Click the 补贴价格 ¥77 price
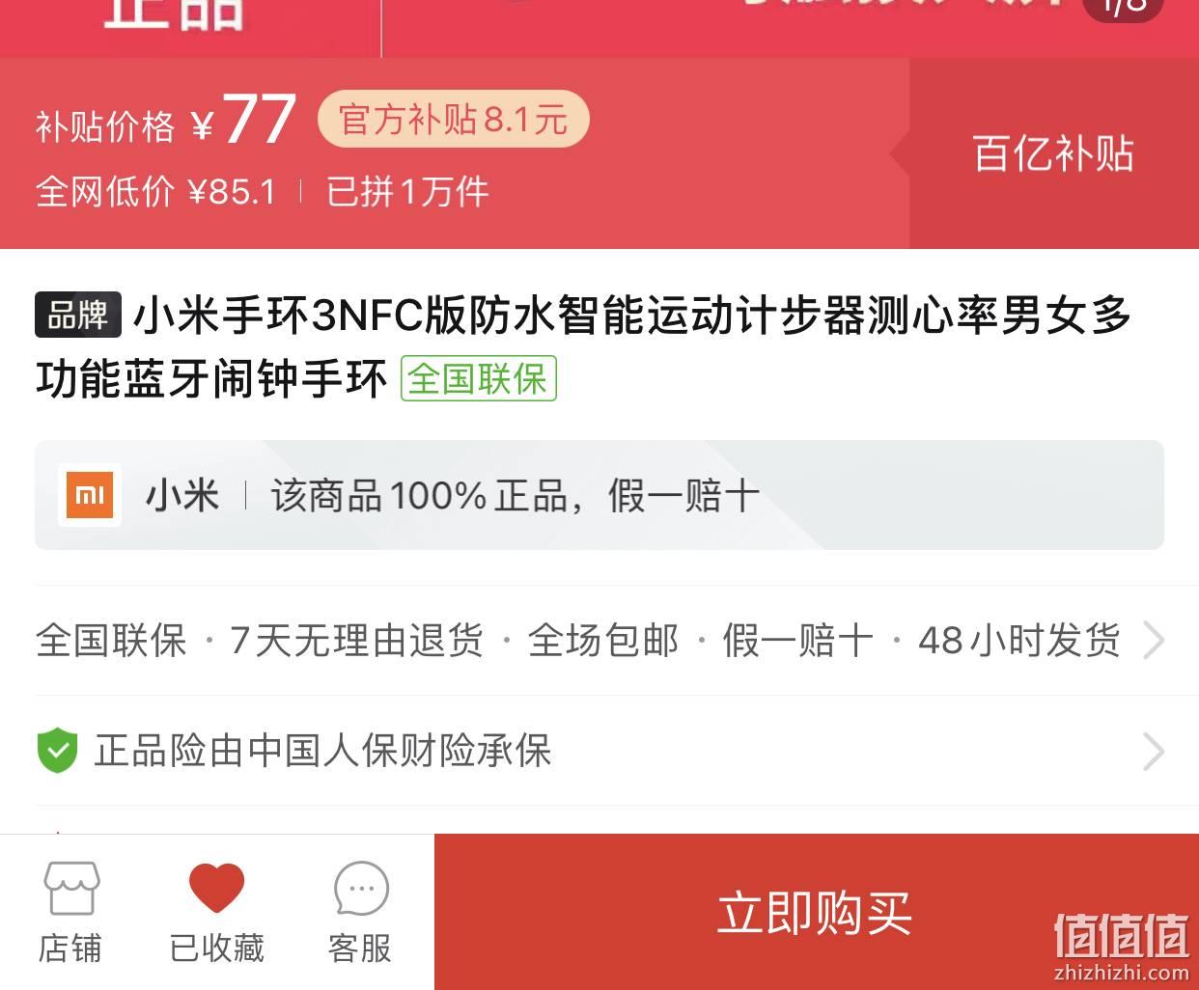This screenshot has height=990, width=1199. 165,122
